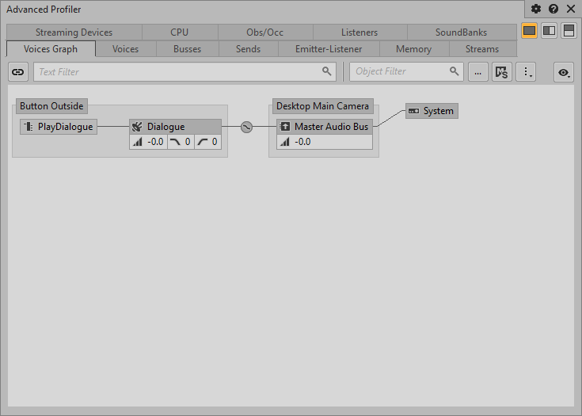Open the SoundBanks tab
The height and width of the screenshot is (416, 582).
[461, 32]
